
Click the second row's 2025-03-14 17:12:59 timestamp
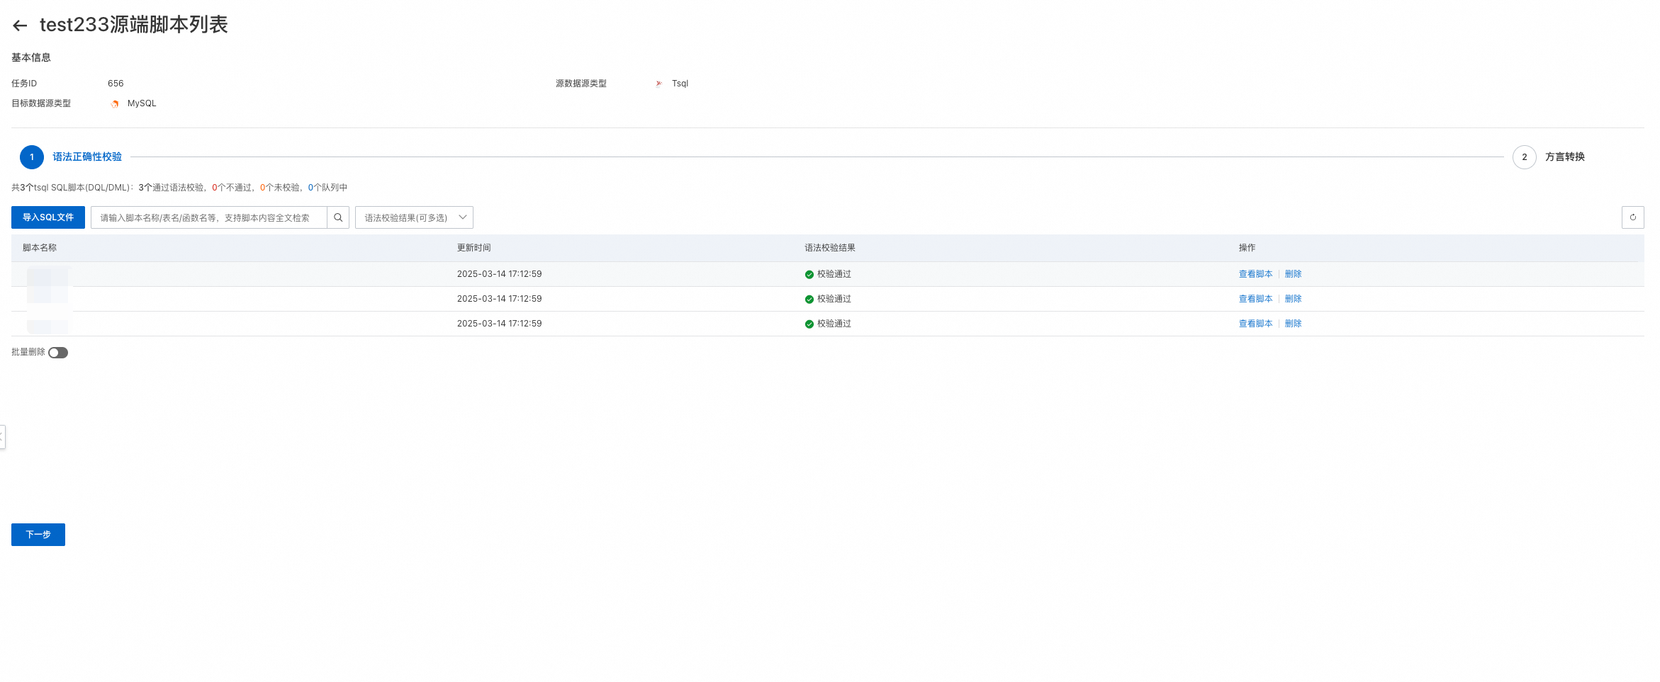tap(500, 299)
